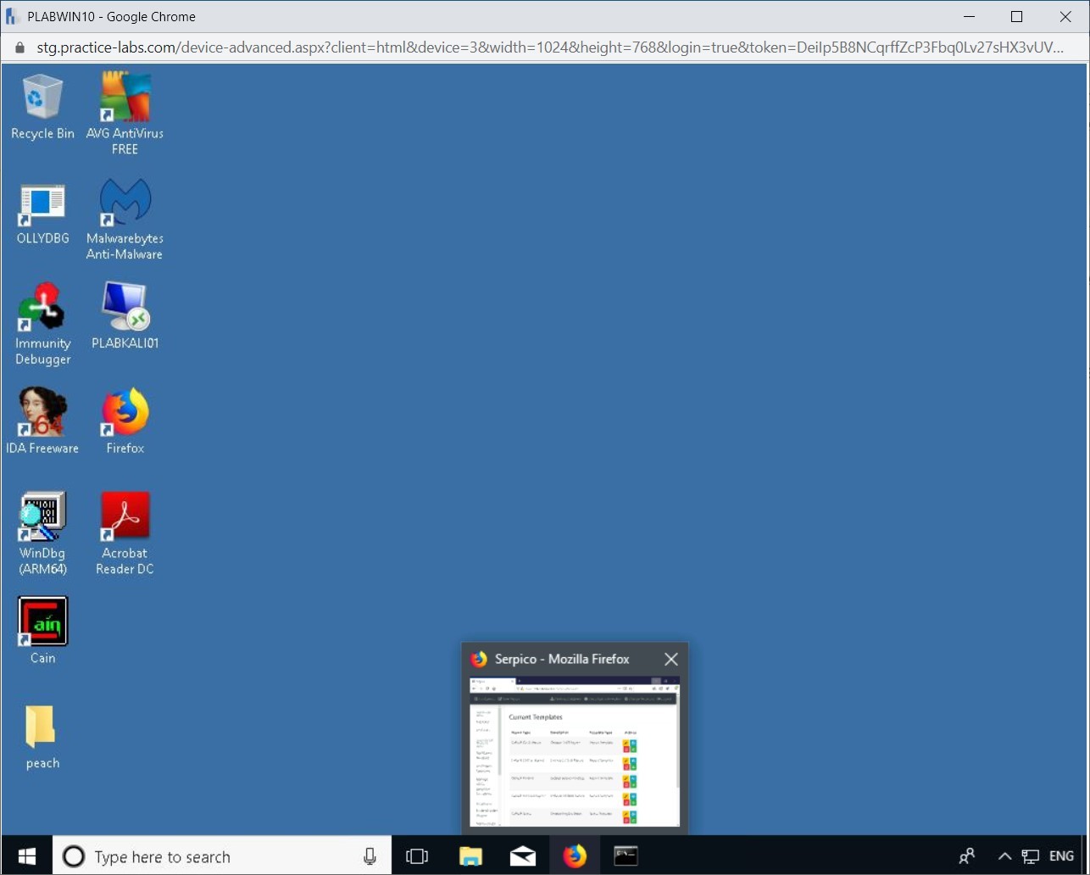This screenshot has width=1090, height=875.
Task: Close the Serpico Firefox preview
Action: [670, 659]
